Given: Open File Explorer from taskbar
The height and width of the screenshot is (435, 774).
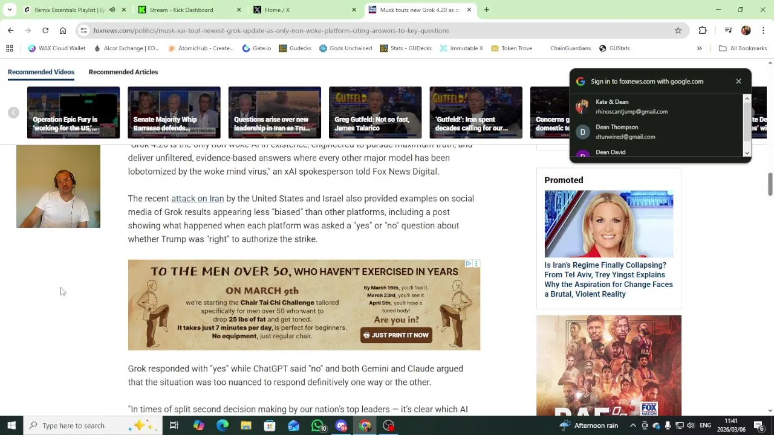Looking at the screenshot, I should (246, 425).
